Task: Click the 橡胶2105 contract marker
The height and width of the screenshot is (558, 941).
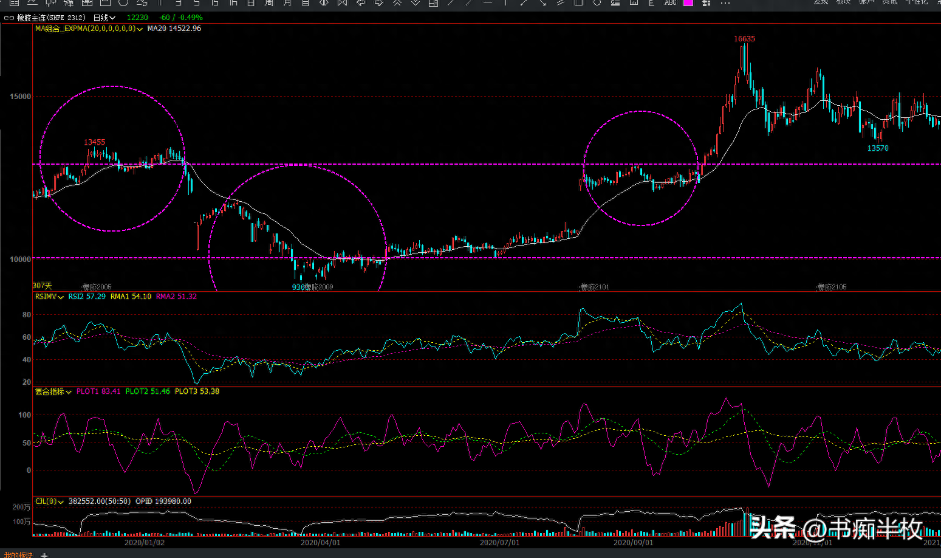Action: coord(832,287)
